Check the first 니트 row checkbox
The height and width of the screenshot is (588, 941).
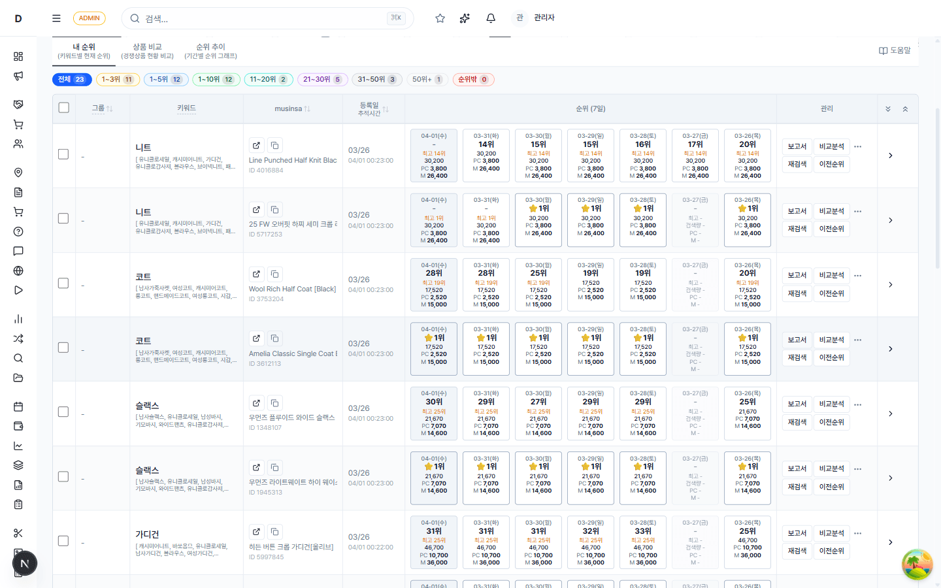63,154
